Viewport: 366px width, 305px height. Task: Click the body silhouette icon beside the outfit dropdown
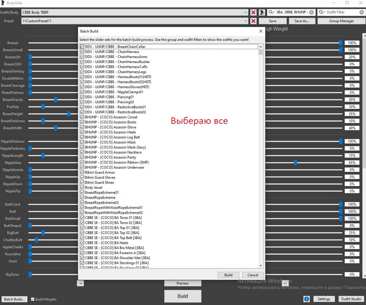pos(262,13)
